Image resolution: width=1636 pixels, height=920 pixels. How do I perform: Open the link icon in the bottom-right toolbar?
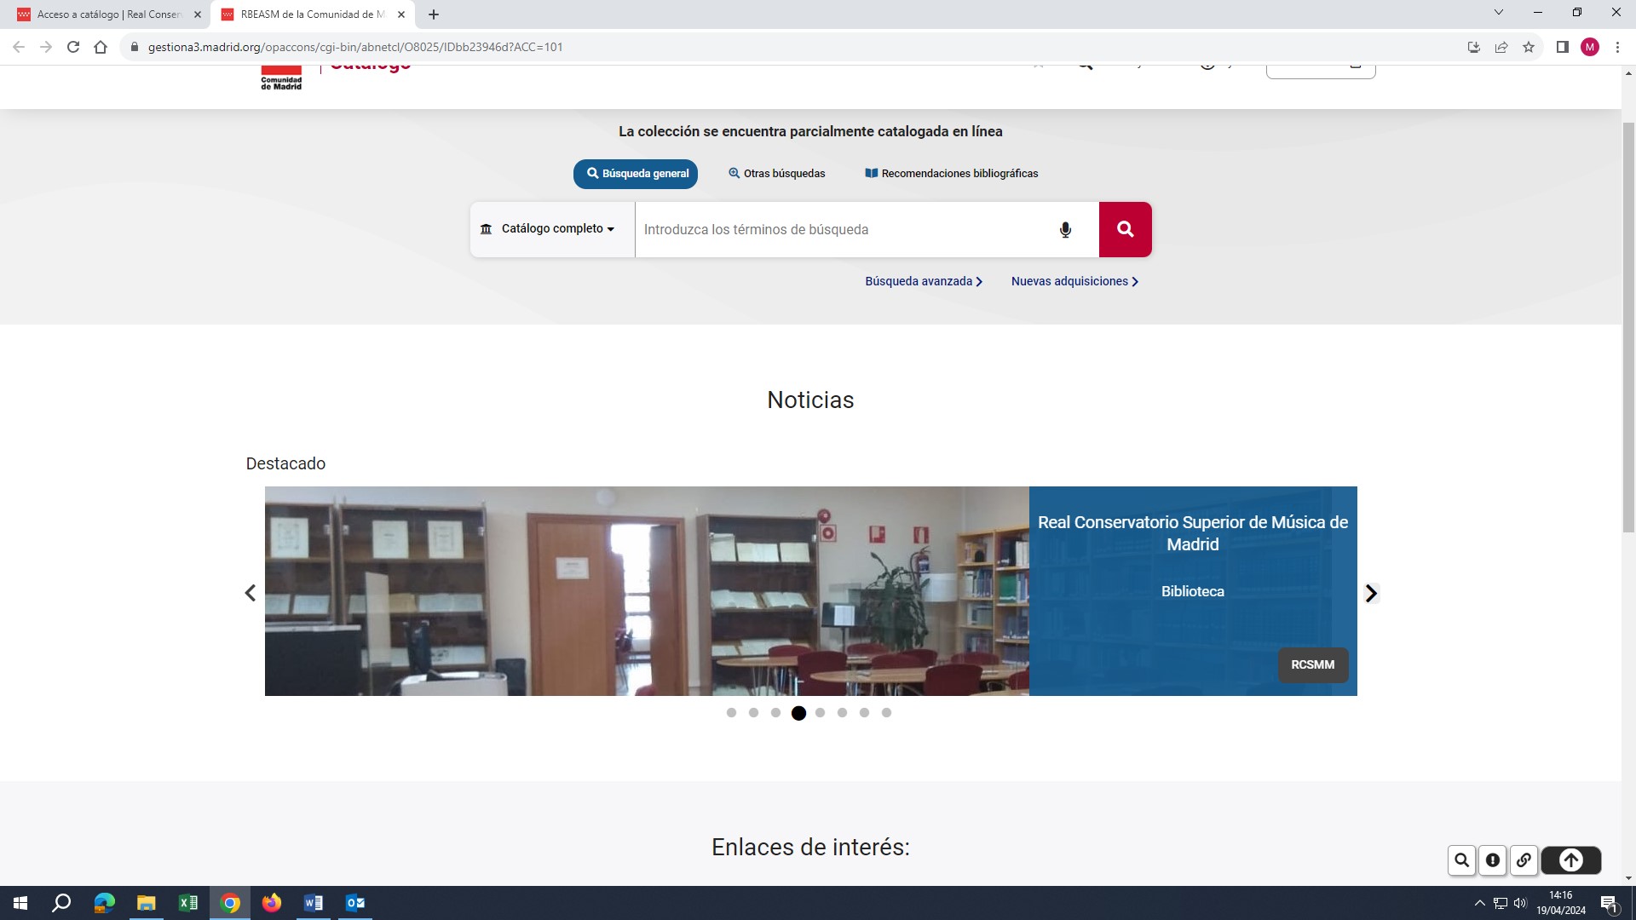pos(1524,860)
